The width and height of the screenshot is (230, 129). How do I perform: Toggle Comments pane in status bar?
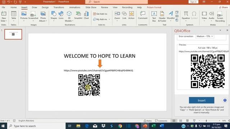161,121
